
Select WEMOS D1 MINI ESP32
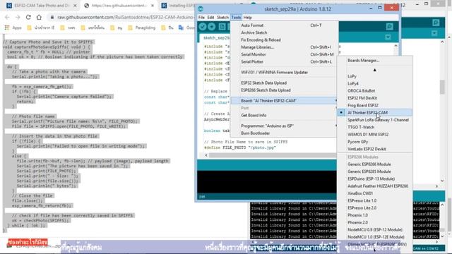pos(375,134)
